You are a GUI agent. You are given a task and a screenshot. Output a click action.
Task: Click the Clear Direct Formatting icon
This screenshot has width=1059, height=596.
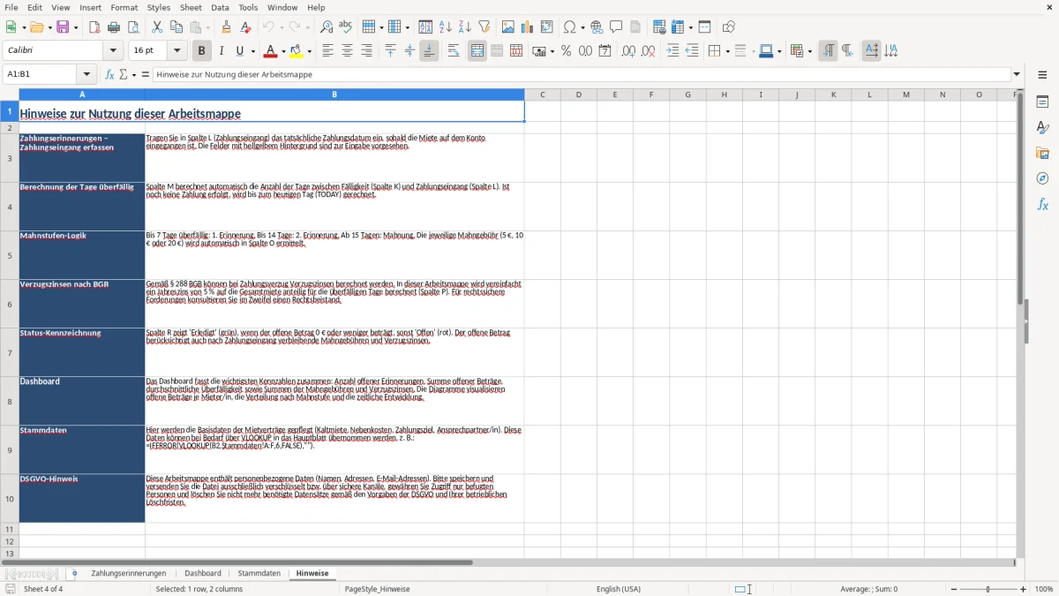click(247, 27)
